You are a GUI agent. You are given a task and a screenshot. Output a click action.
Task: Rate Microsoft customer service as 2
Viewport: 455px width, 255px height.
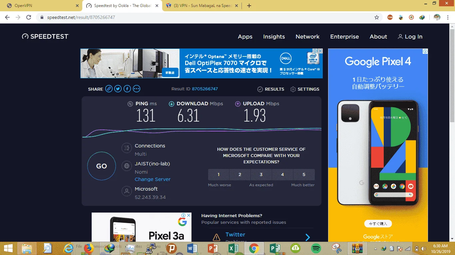[x=240, y=175]
